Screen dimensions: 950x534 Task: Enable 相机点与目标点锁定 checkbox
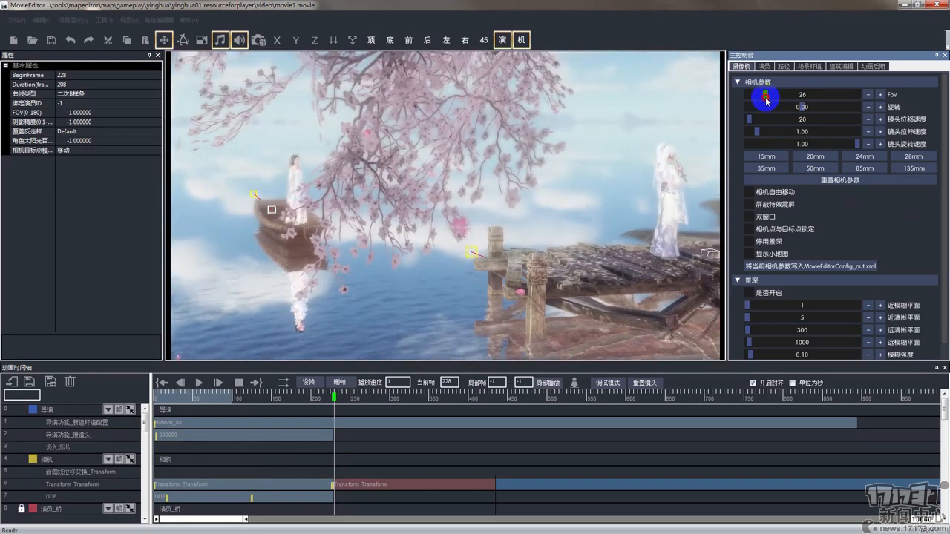[748, 229]
